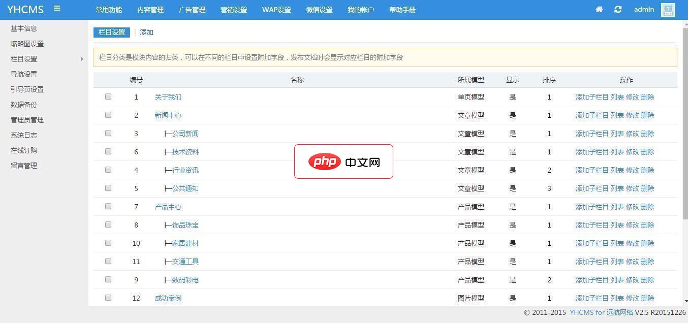
Task: Open the 公司新闻 column link
Action: (185, 133)
